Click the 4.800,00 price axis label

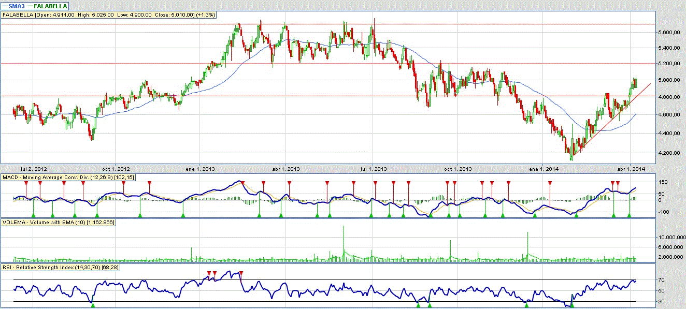point(668,97)
